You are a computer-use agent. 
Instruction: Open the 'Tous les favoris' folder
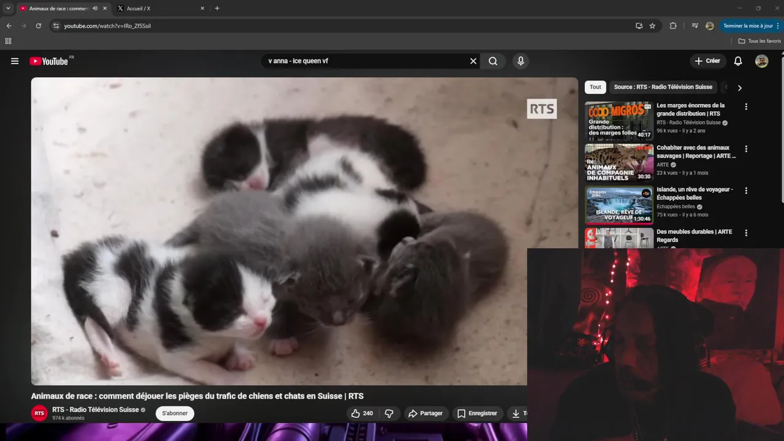(759, 41)
